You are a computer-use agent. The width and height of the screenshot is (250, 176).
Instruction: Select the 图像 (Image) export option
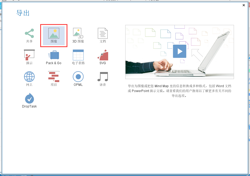pos(54,35)
